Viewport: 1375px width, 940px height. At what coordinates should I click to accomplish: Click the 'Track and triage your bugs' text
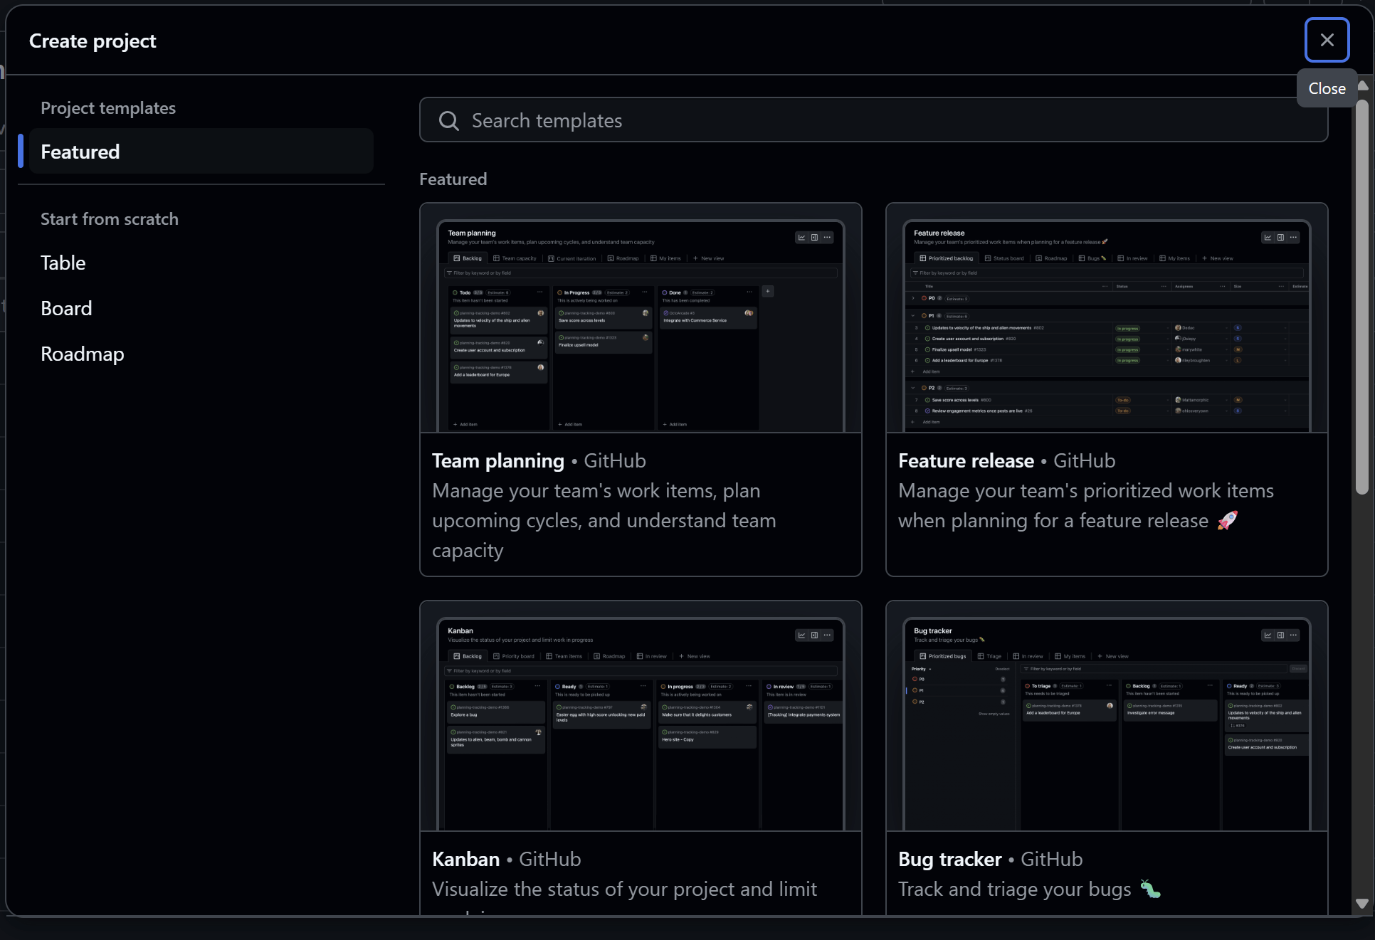pos(1014,889)
